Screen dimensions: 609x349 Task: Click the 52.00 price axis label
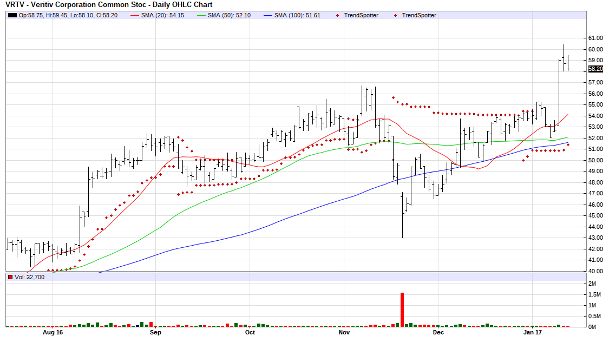pyautogui.click(x=595, y=138)
